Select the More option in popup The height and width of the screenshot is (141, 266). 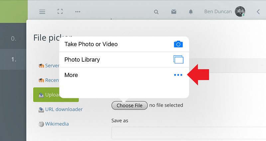pos(71,75)
